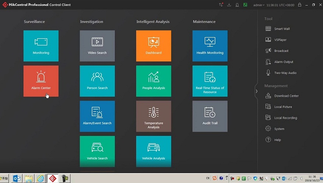323x183 pixels.
Task: Open the Alarm/Event Search tile
Action: click(97, 116)
